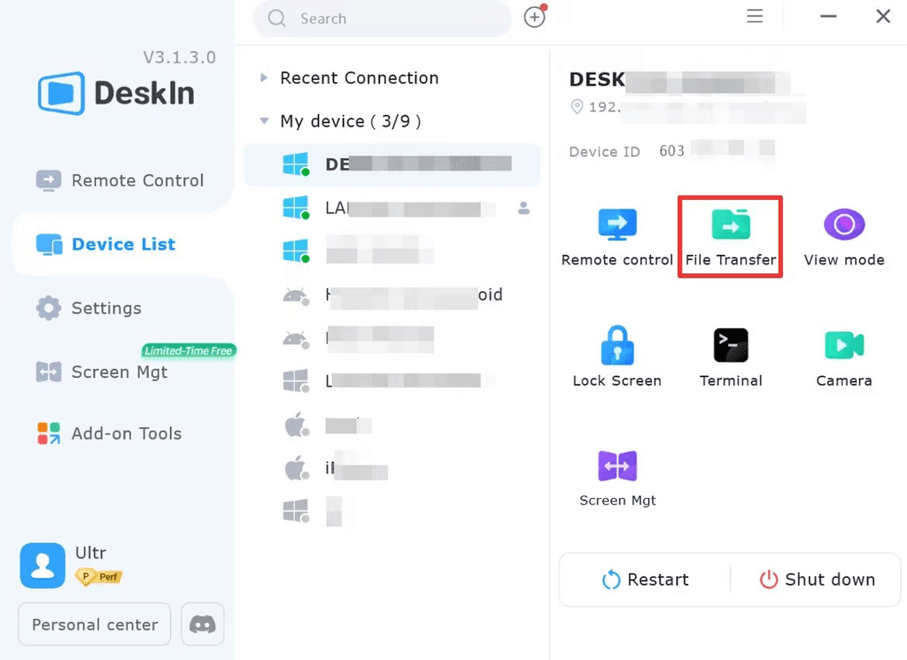This screenshot has width=907, height=660.
Task: Open Personal center
Action: point(93,624)
